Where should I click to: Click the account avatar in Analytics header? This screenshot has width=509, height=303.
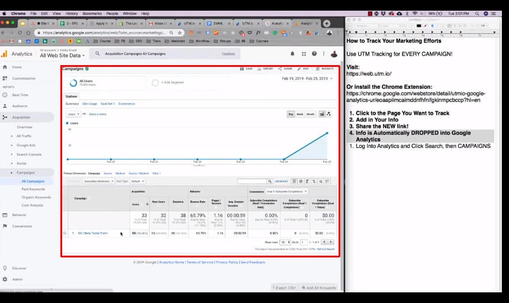pos(334,54)
